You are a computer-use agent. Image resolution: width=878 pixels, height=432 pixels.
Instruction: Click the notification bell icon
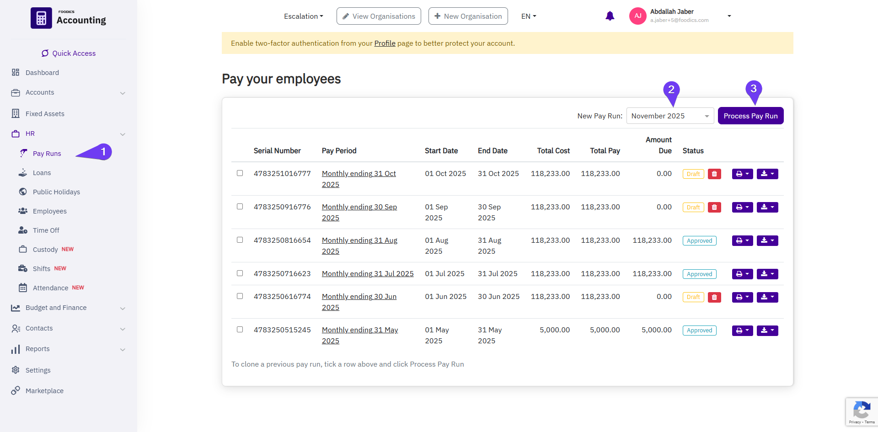pyautogui.click(x=610, y=16)
